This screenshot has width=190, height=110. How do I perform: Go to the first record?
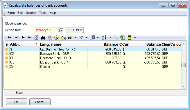click(10, 38)
